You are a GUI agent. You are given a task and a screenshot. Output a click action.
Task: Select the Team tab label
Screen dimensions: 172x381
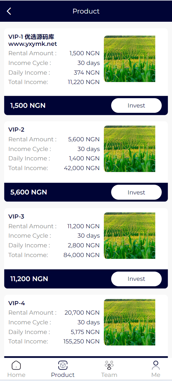coord(109,375)
